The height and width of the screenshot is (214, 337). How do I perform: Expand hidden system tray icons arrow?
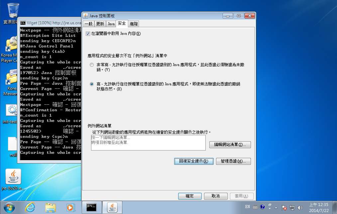[x=275, y=207]
